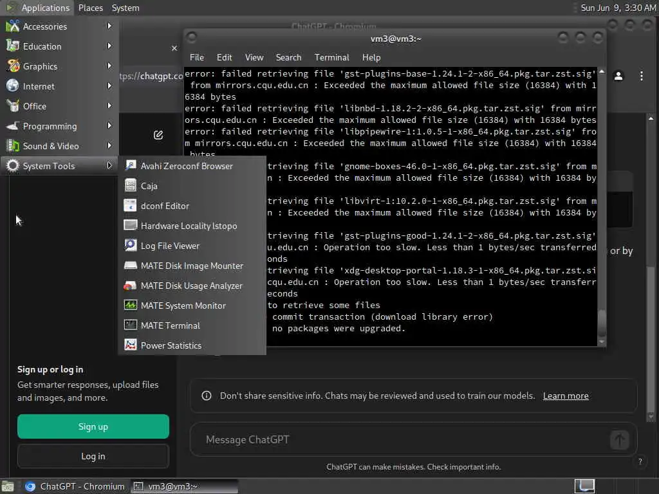The height and width of the screenshot is (494, 659).
Task: Expand the Office submenu arrow
Action: [109, 106]
